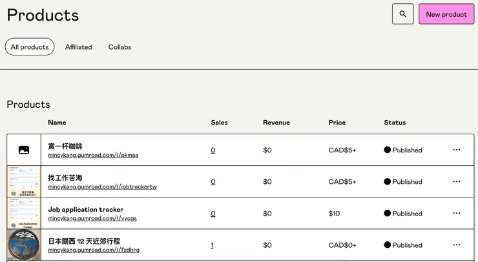Image resolution: width=478 pixels, height=262 pixels.
Task: Click the Job application tracker thumbnail
Action: 24,213
